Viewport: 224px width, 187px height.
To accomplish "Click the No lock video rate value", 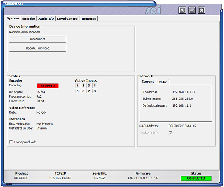I will coord(41,112).
